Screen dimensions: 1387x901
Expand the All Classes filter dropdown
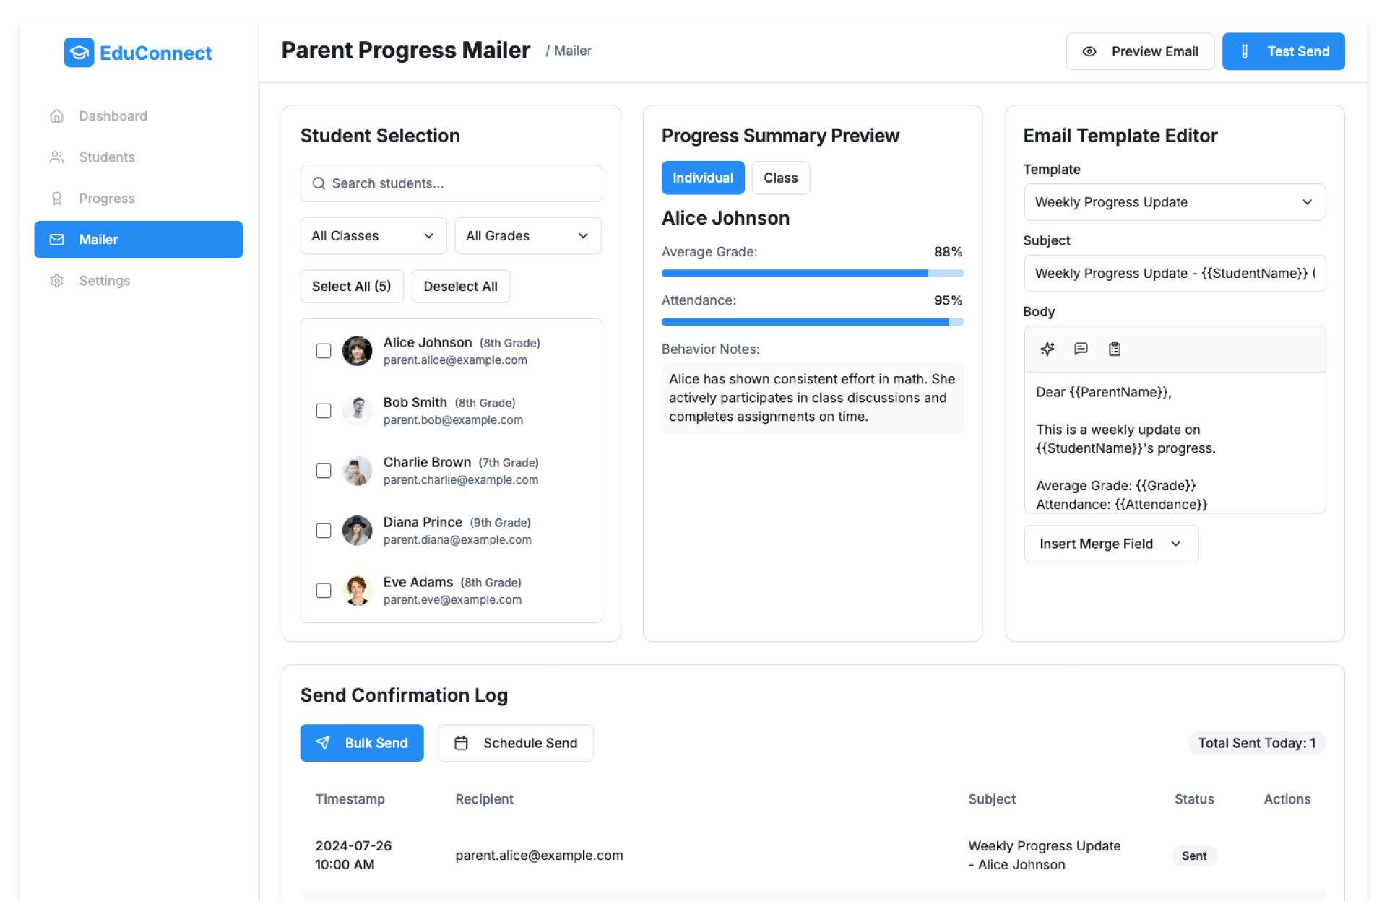(373, 236)
